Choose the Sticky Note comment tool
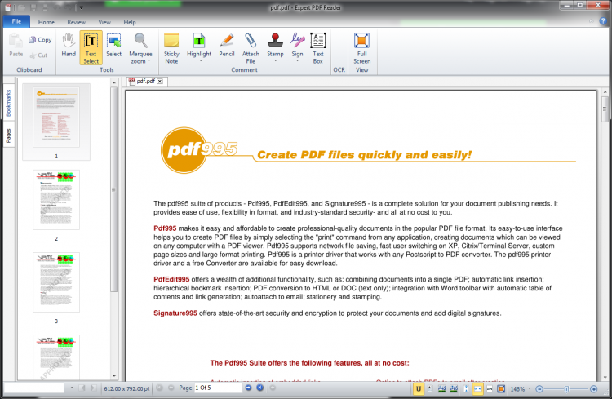This screenshot has height=399, width=612. 171,47
